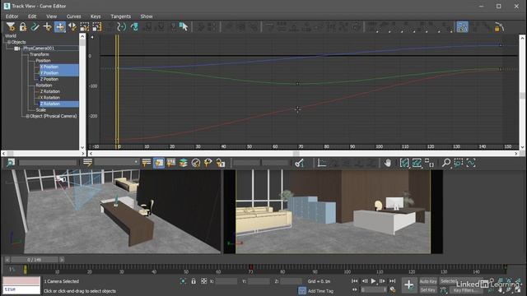This screenshot has width=527, height=296.
Task: Collapse the Objects tree node
Action: click(x=9, y=42)
